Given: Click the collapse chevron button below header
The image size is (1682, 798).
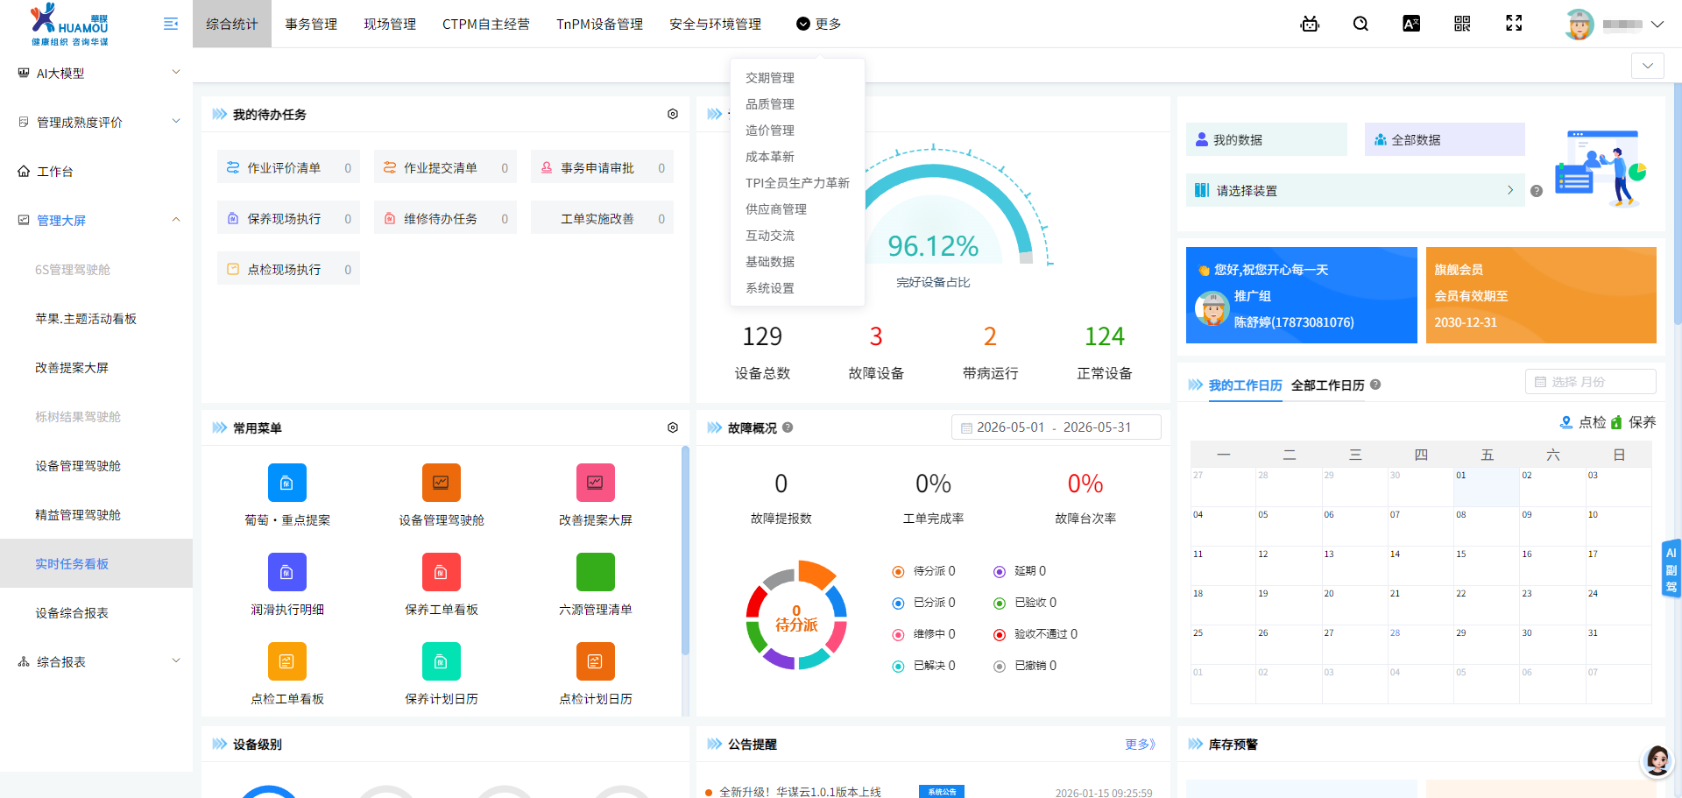Looking at the screenshot, I should 1648,66.
